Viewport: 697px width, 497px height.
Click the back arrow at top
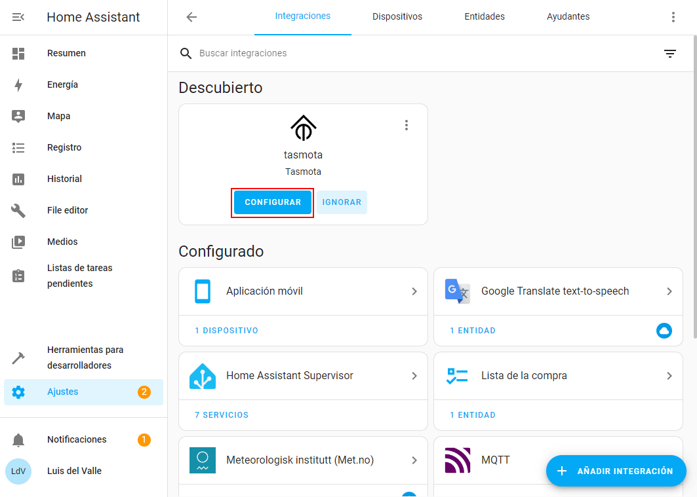point(191,17)
